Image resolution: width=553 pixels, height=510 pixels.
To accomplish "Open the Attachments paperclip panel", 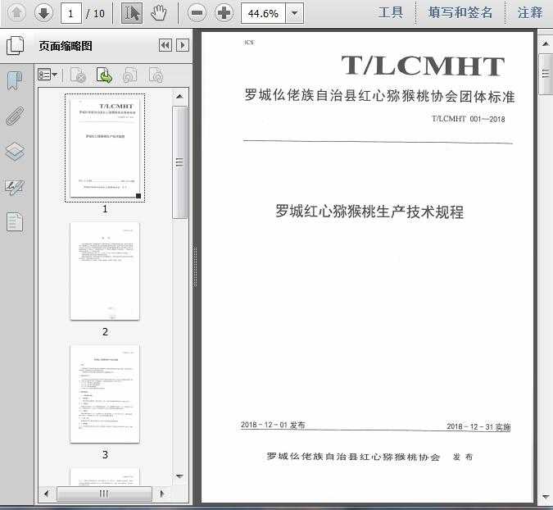I will point(16,116).
